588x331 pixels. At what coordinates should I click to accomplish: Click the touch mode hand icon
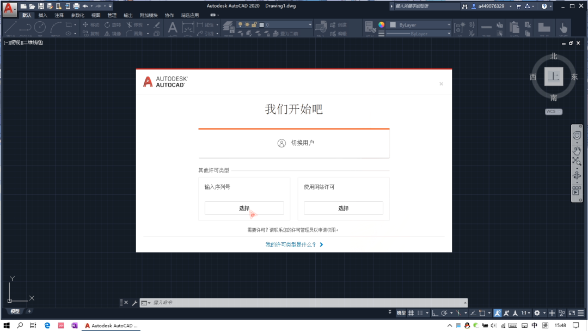(563, 28)
